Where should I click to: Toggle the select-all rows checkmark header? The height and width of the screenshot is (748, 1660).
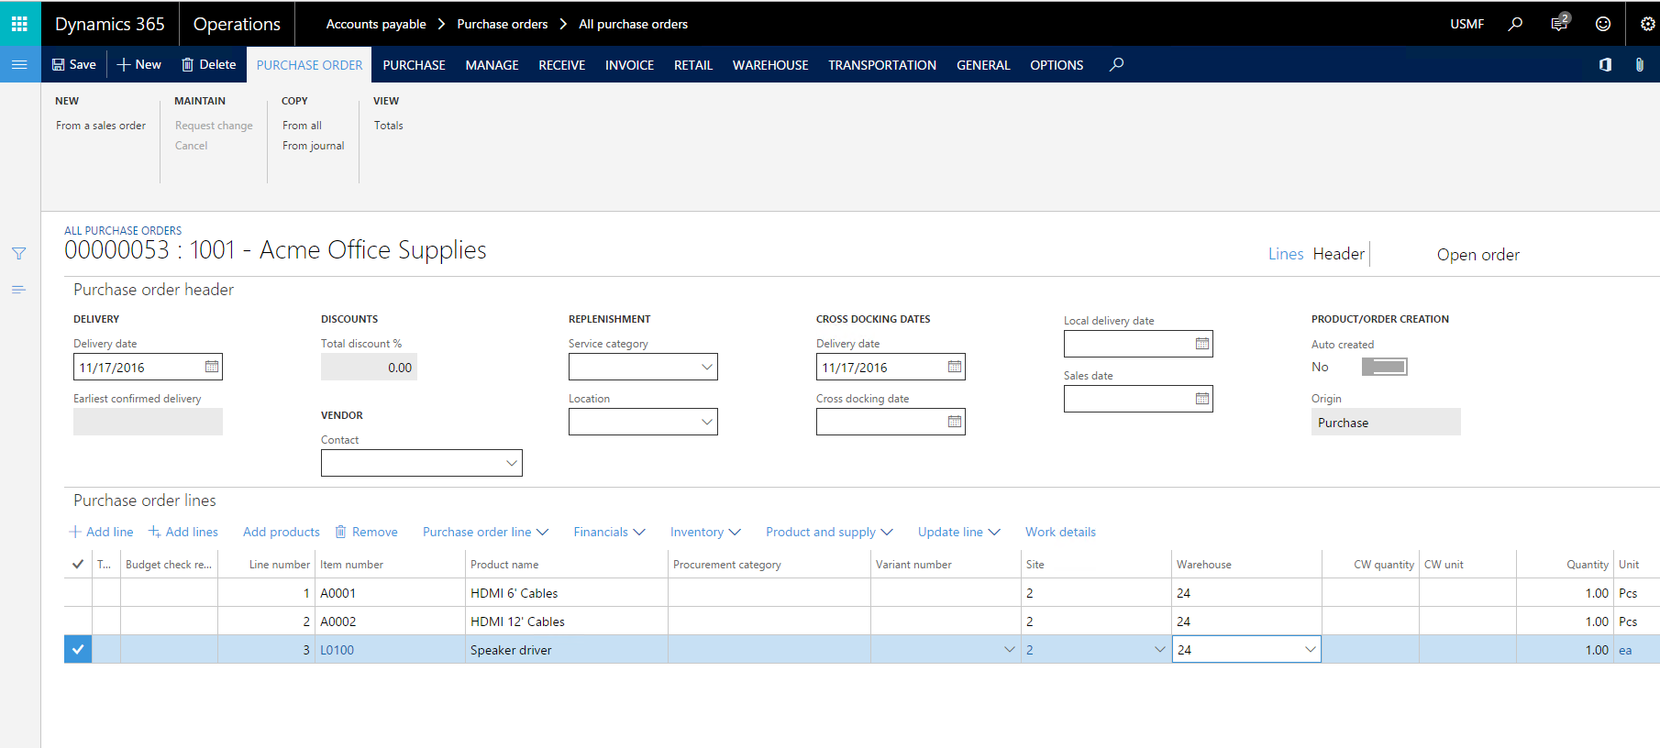(78, 565)
